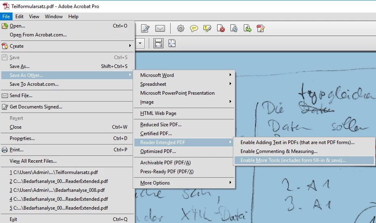The width and height of the screenshot is (376, 223).
Task: Choose Send File... menu entry
Action: pyautogui.click(x=67, y=96)
